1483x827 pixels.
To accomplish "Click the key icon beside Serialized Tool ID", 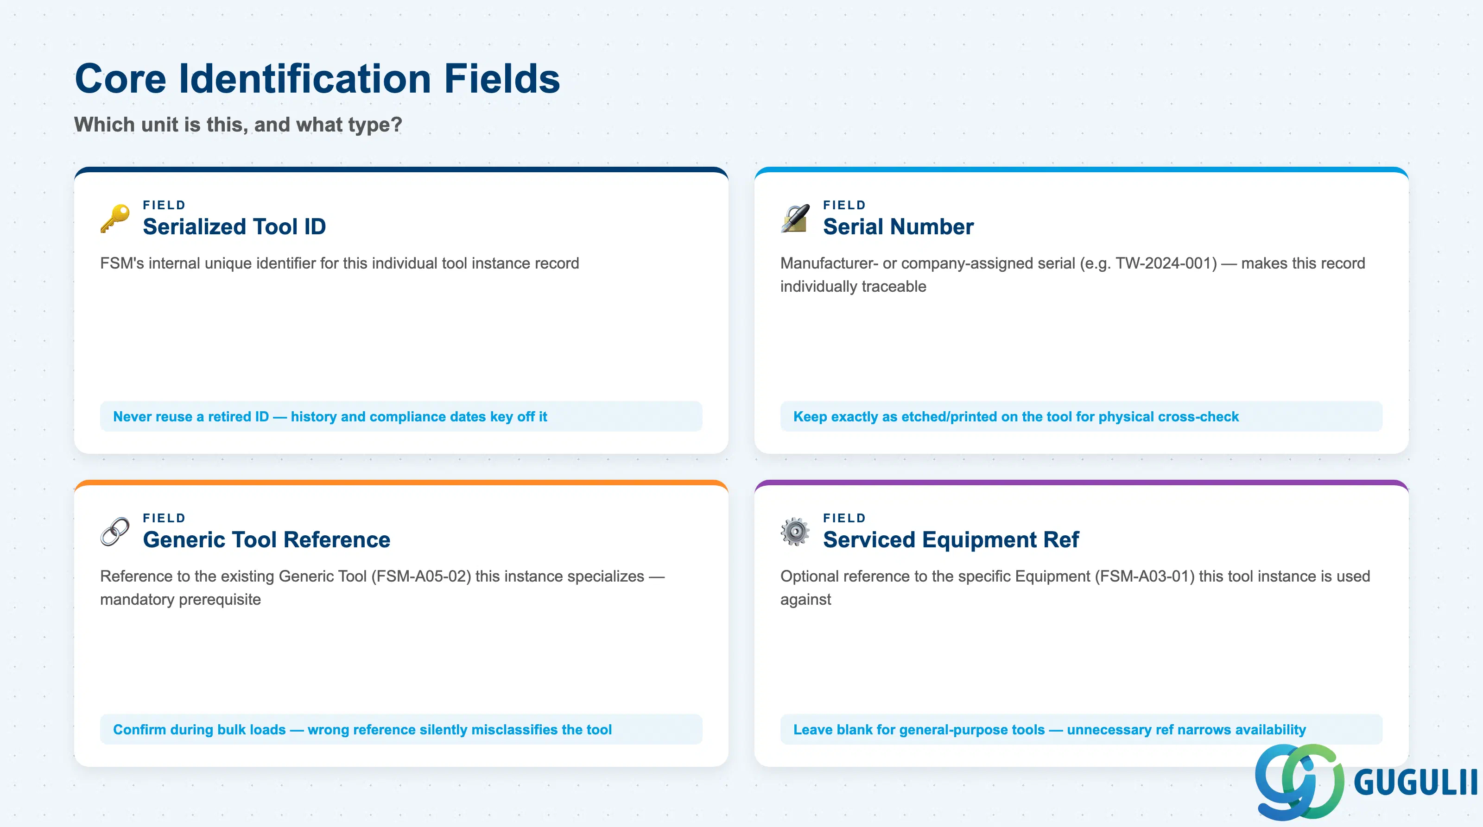I will coord(115,219).
